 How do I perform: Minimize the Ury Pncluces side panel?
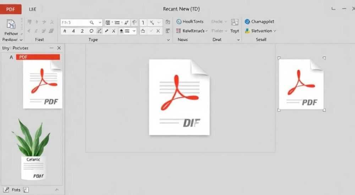pyautogui.click(x=51, y=48)
